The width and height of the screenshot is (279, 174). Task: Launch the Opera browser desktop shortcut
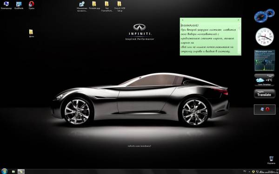32,5
